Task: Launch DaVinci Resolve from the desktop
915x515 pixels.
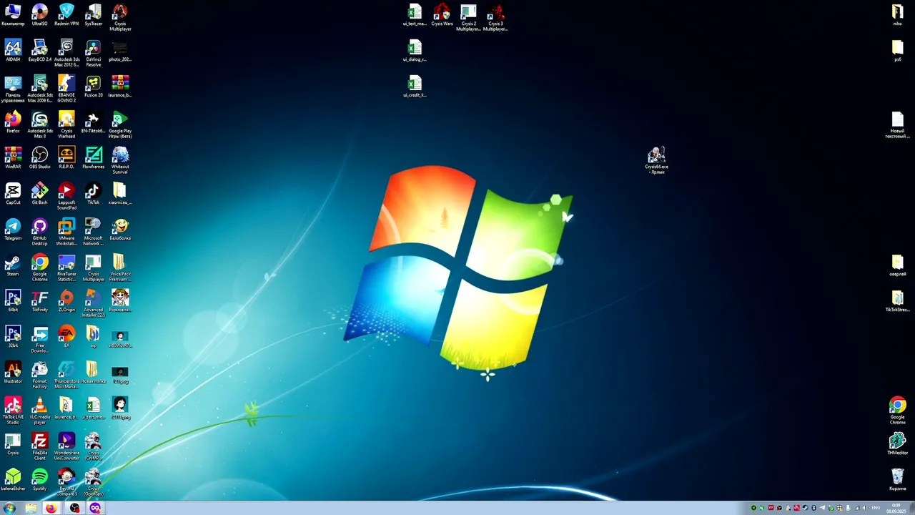Action: (x=93, y=53)
